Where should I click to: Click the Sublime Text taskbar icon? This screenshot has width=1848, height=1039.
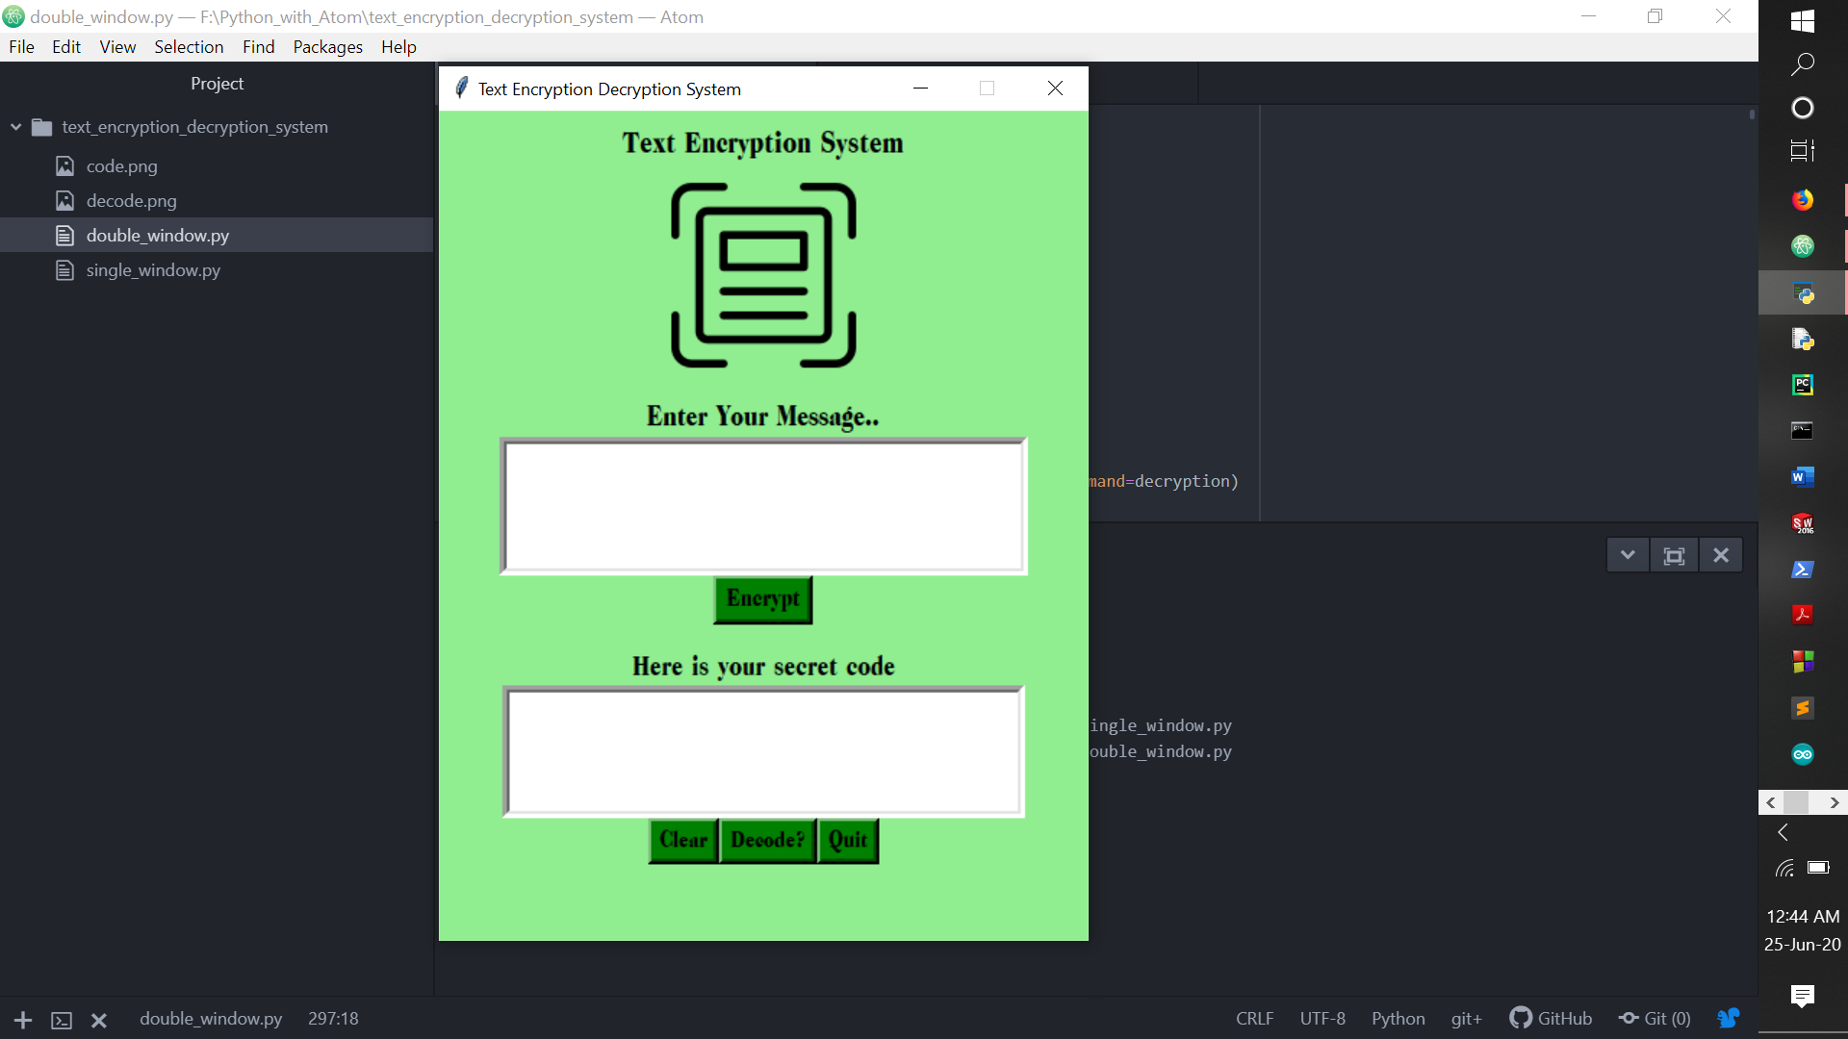point(1802,708)
